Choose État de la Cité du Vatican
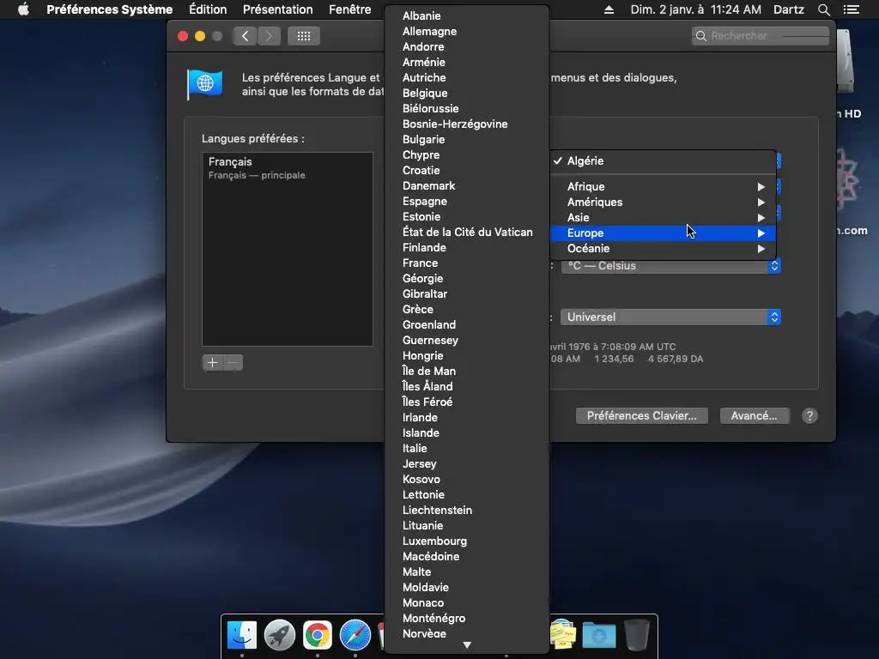This screenshot has width=879, height=659. 466,233
